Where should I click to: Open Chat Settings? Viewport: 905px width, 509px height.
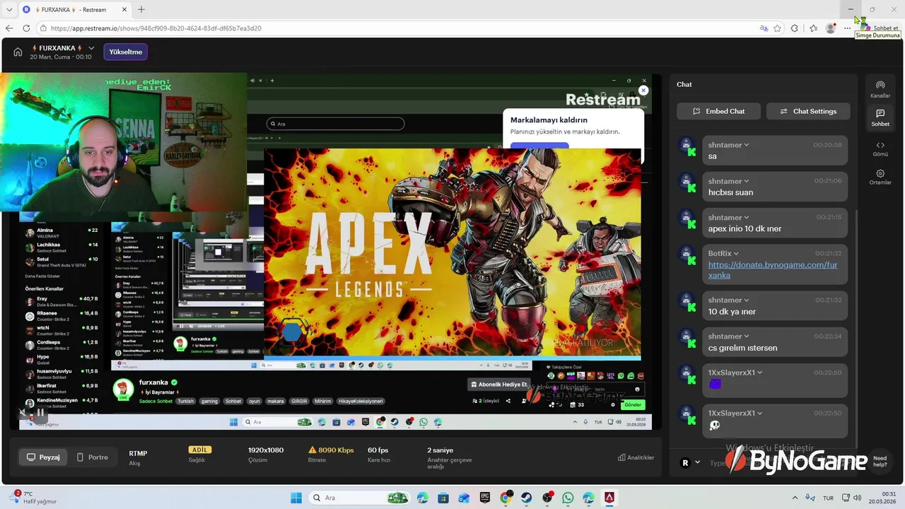(x=808, y=111)
